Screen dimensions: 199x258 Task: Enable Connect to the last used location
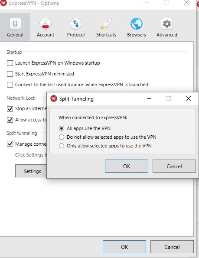coord(10,85)
